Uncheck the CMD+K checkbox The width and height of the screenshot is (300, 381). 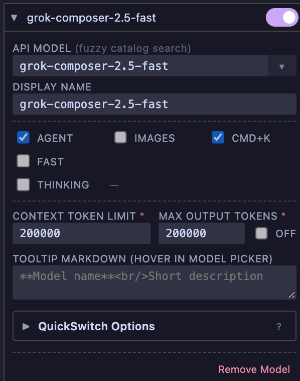tap(218, 138)
